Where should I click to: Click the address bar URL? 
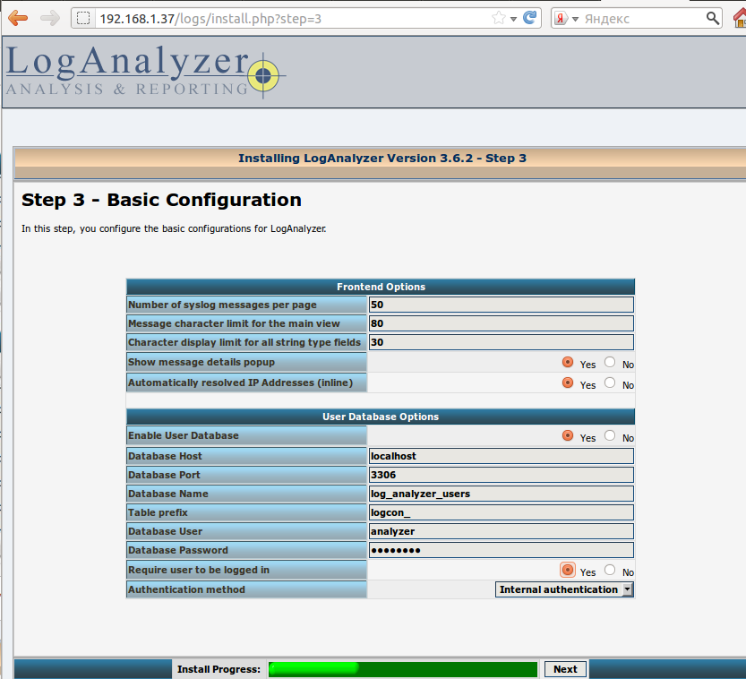coord(210,19)
